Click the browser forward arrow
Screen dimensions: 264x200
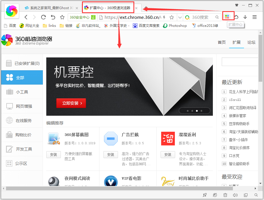click(x=34, y=17)
